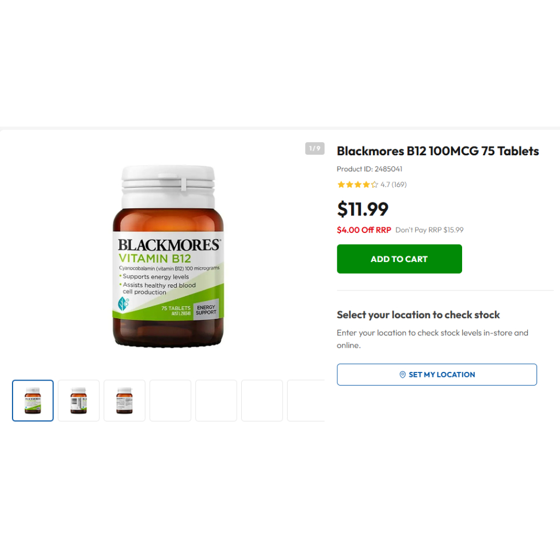Image resolution: width=560 pixels, height=560 pixels.
Task: Click the location pin icon
Action: point(402,374)
